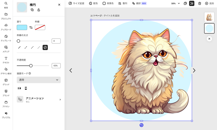Open the アドオン add-ons panel
The width and height of the screenshot is (217, 130).
coord(6,104)
